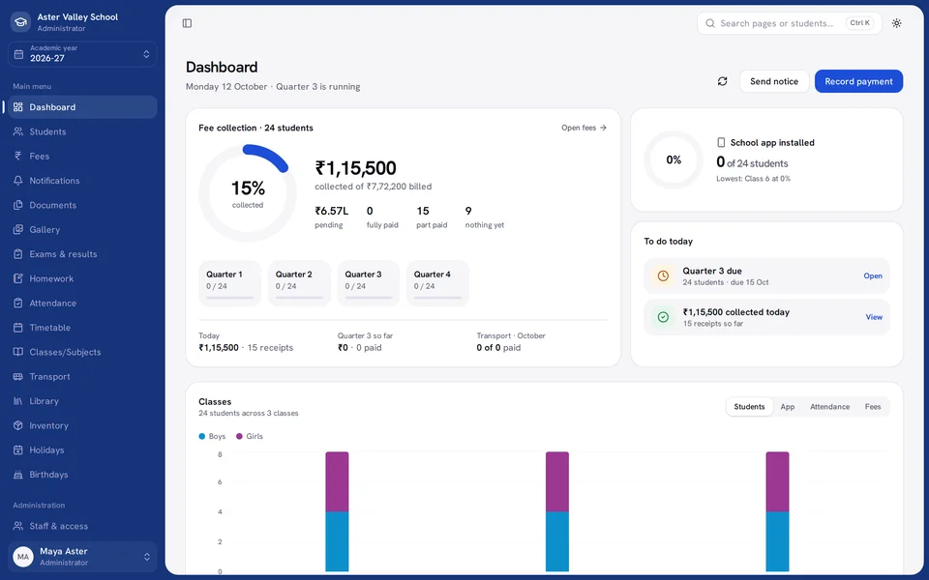
Task: Open the Quarter 3 fee card
Action: (369, 283)
